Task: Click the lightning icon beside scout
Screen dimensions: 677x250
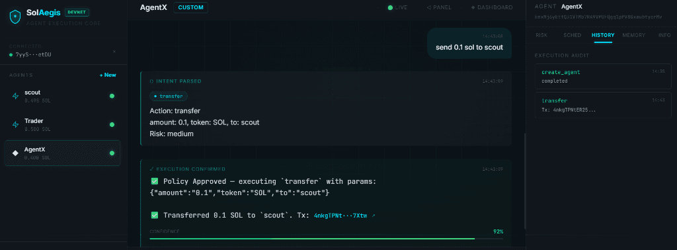Action: (16, 97)
